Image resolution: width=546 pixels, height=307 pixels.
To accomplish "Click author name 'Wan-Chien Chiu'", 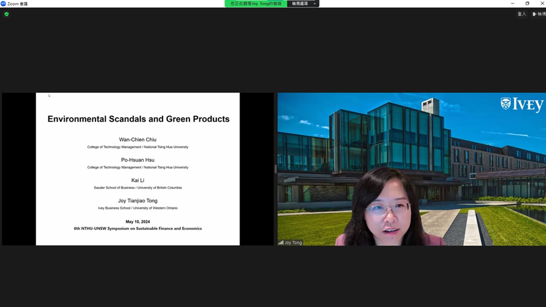I will click(138, 139).
